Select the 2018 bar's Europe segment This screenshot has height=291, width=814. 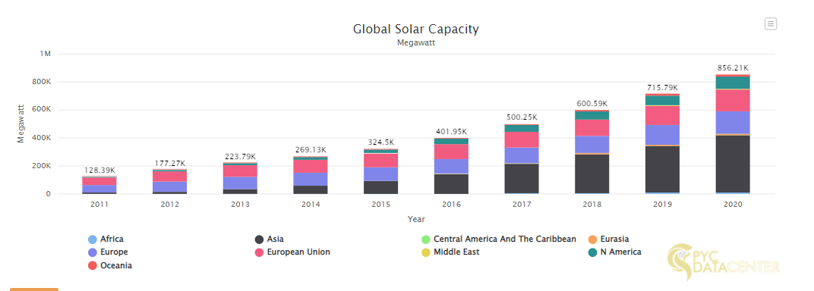[x=592, y=145]
